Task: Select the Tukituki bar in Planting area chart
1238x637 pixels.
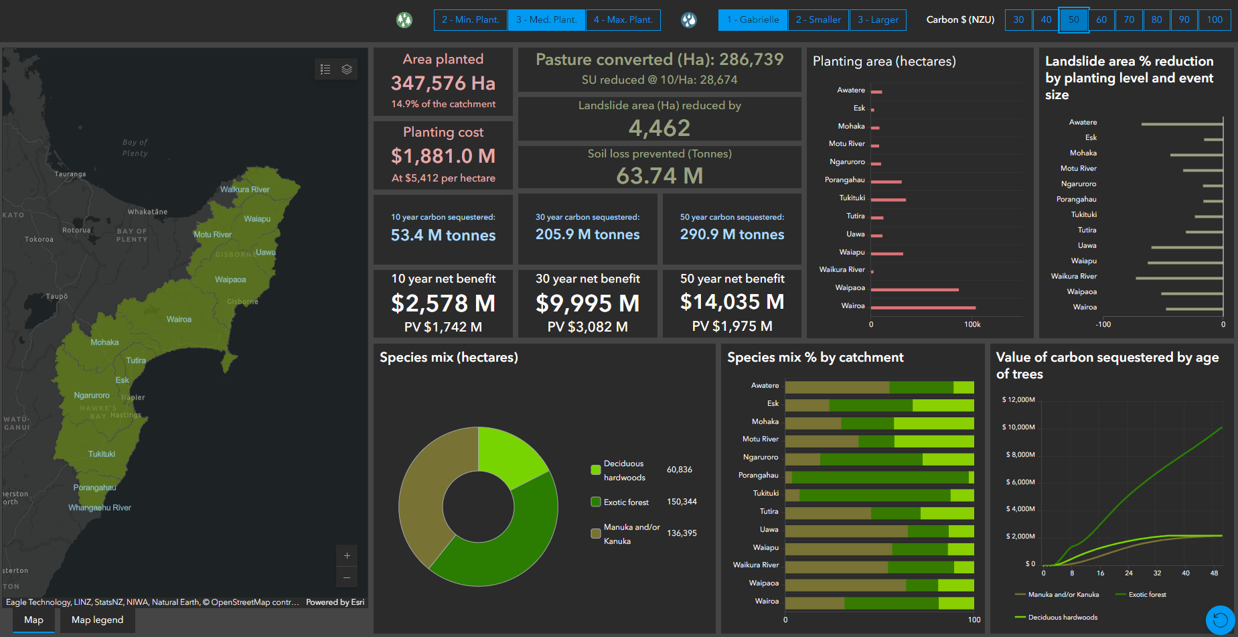Action: click(x=888, y=200)
